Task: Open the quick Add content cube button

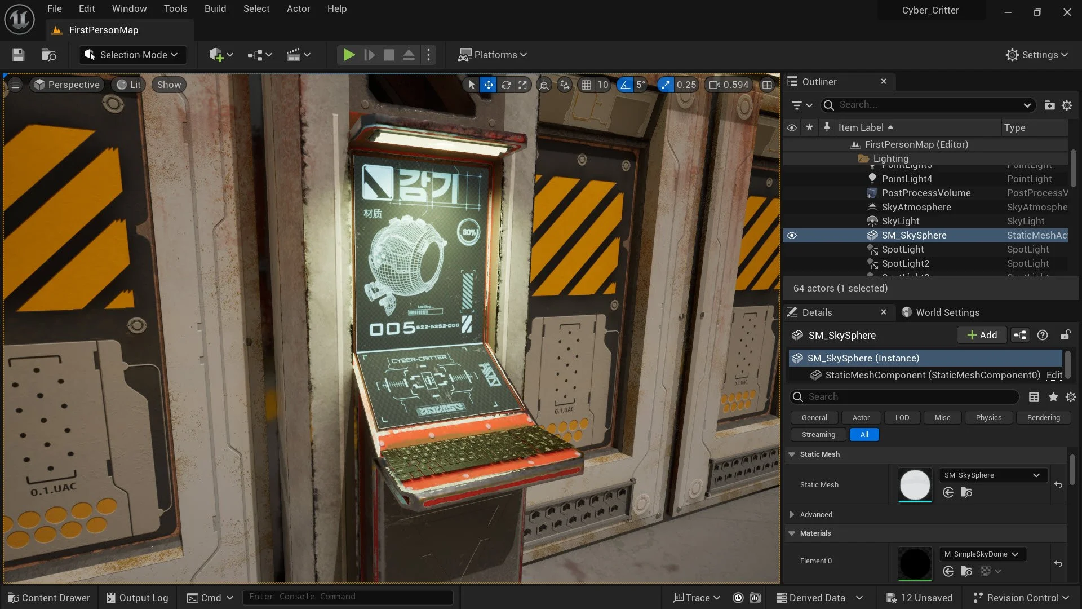Action: point(220,55)
